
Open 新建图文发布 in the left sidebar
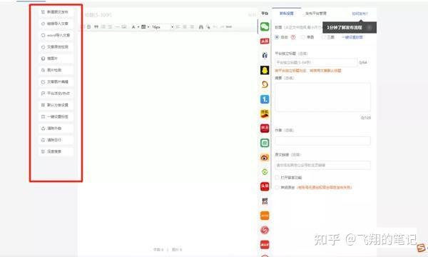tap(56, 12)
